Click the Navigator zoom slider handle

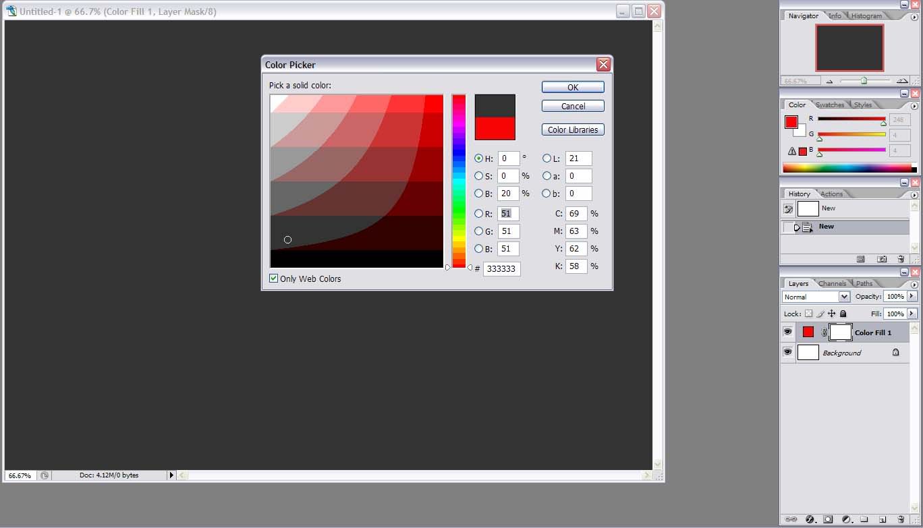[x=864, y=81]
